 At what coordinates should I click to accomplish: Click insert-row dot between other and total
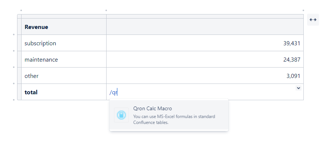point(14,84)
